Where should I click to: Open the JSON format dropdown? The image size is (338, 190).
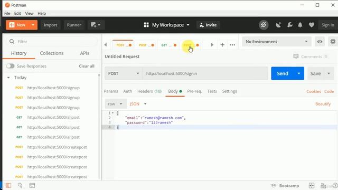click(x=138, y=104)
